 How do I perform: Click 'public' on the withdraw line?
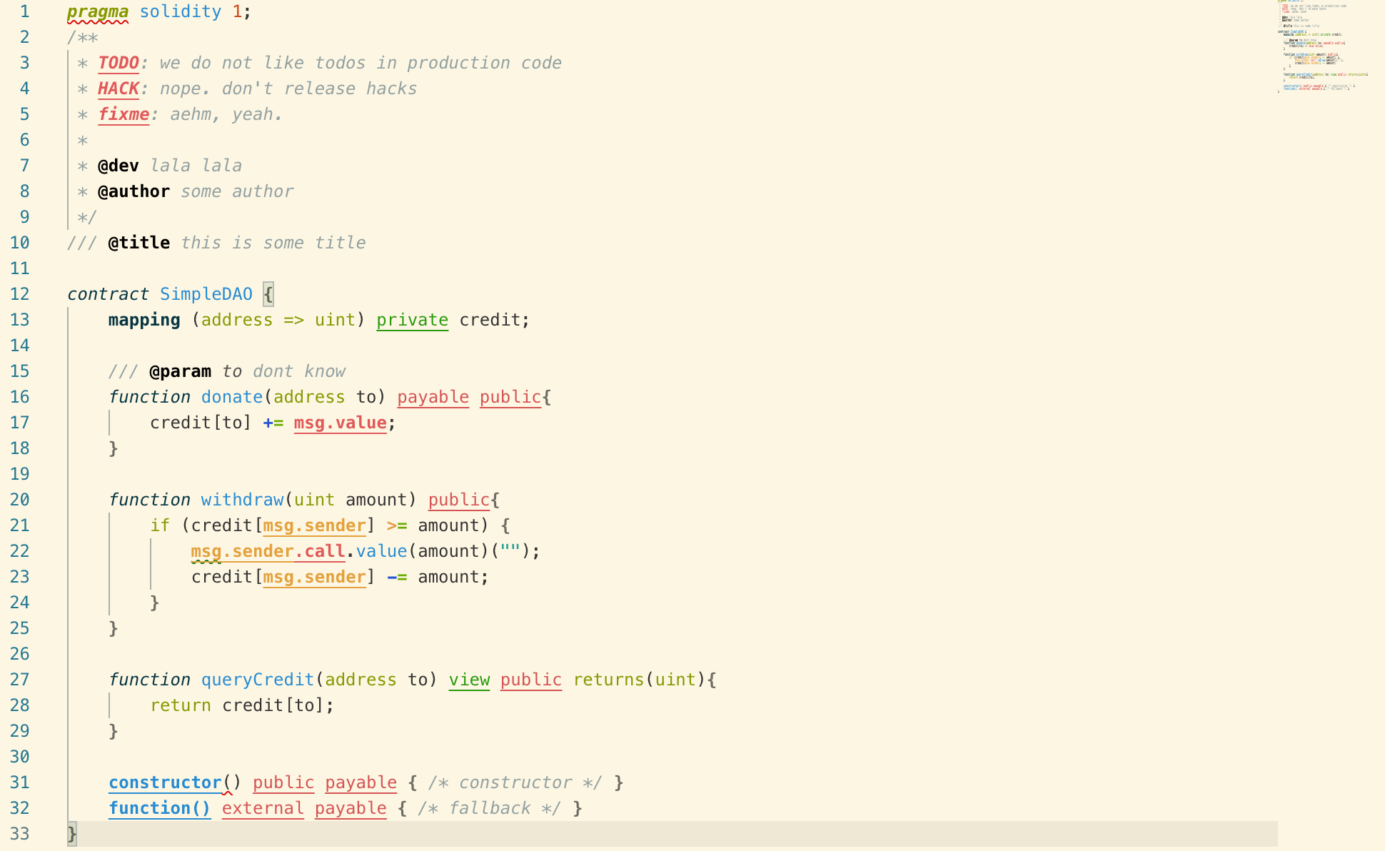[x=459, y=500]
